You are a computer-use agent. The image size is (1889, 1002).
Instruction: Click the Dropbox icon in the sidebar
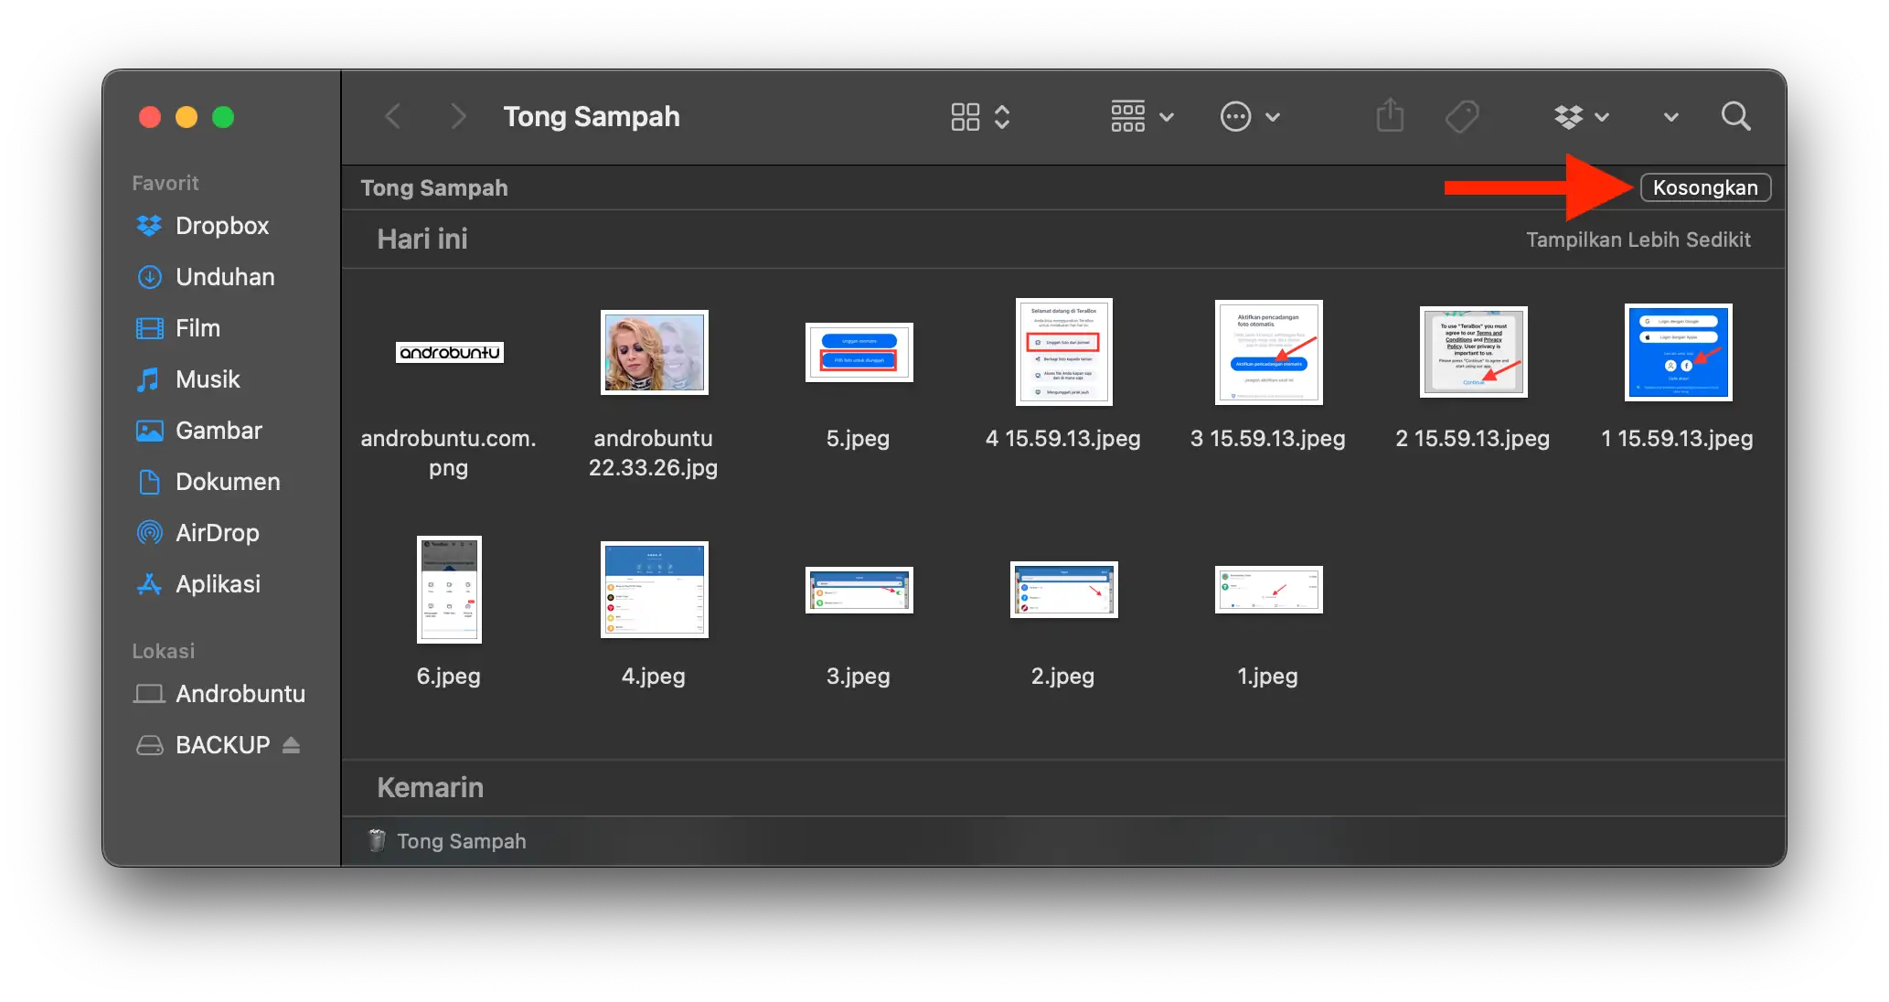149,226
